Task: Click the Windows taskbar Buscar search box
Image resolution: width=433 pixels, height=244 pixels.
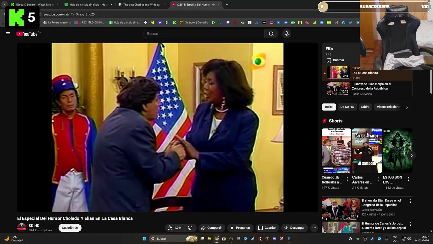Action: click(174, 239)
